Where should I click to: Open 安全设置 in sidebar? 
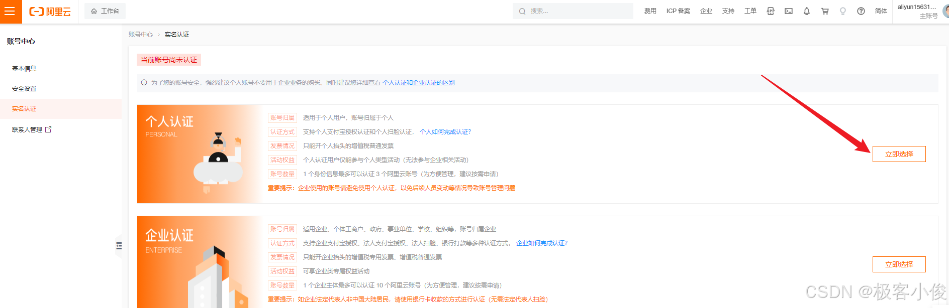pos(24,89)
